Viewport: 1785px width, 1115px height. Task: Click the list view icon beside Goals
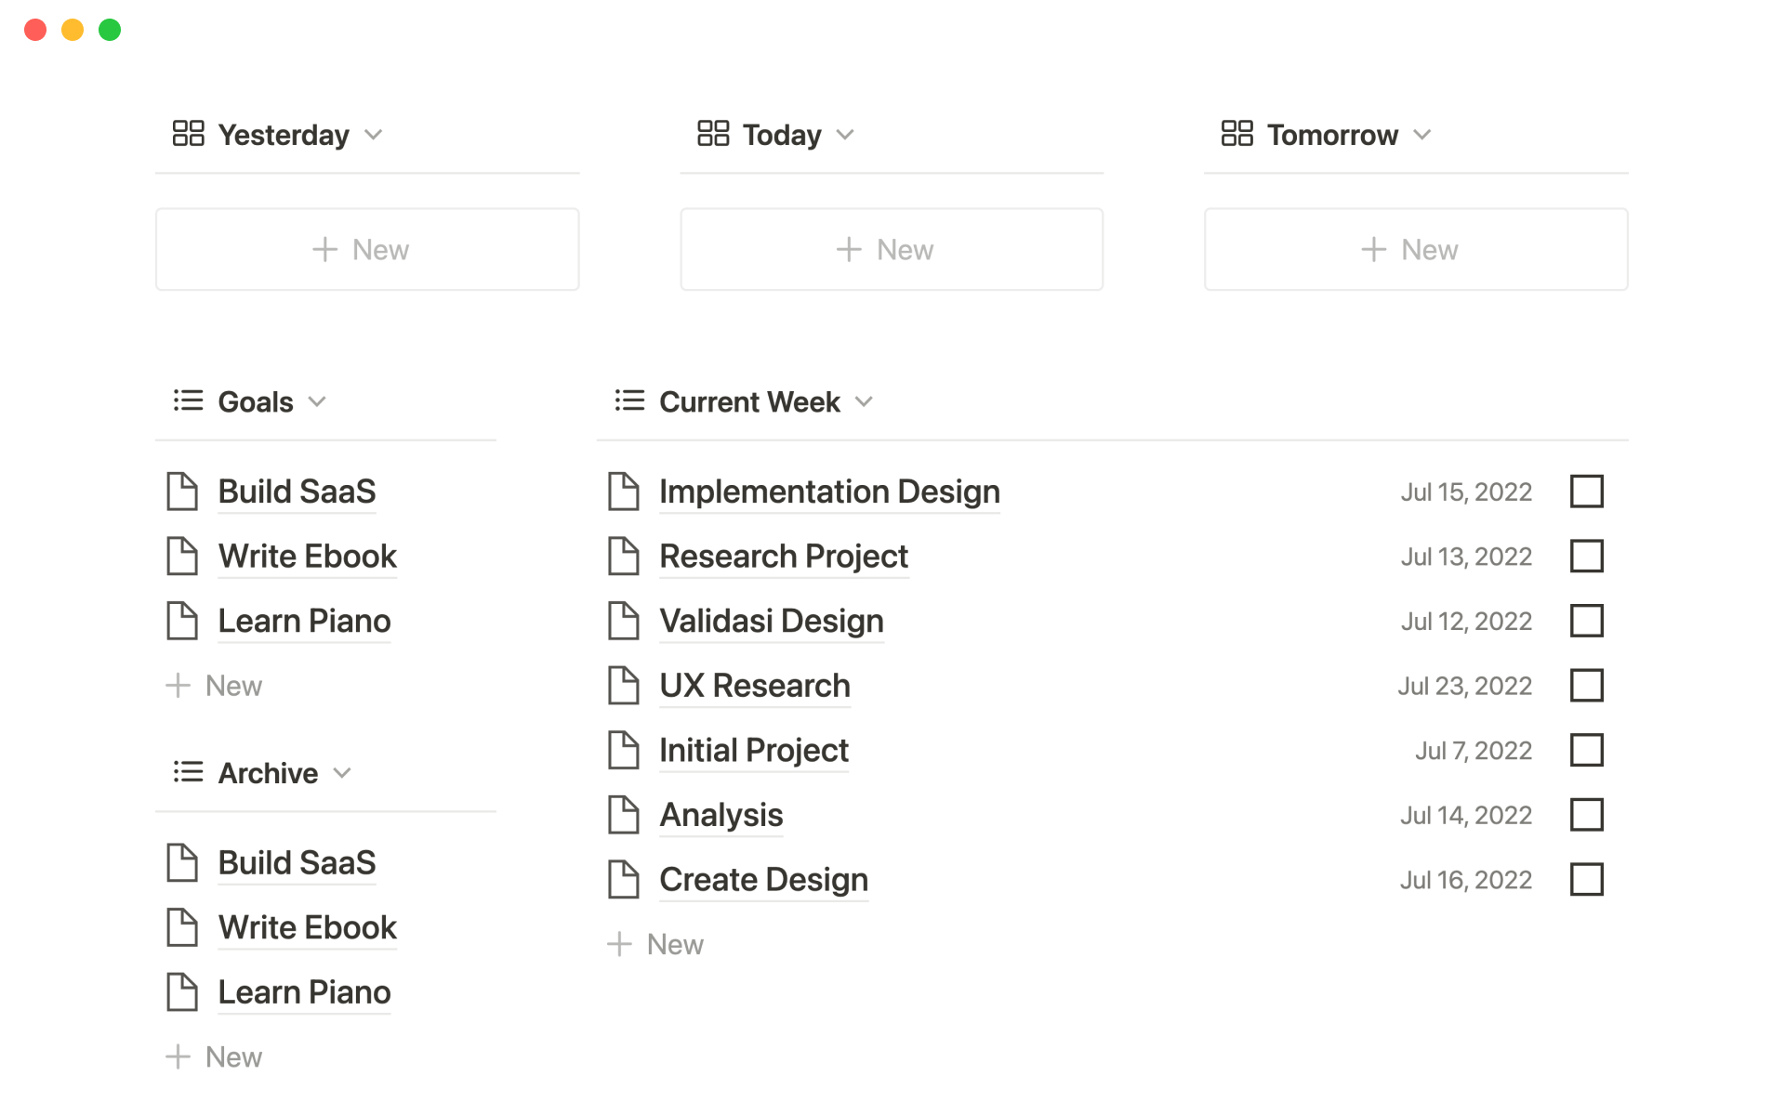[x=188, y=400]
